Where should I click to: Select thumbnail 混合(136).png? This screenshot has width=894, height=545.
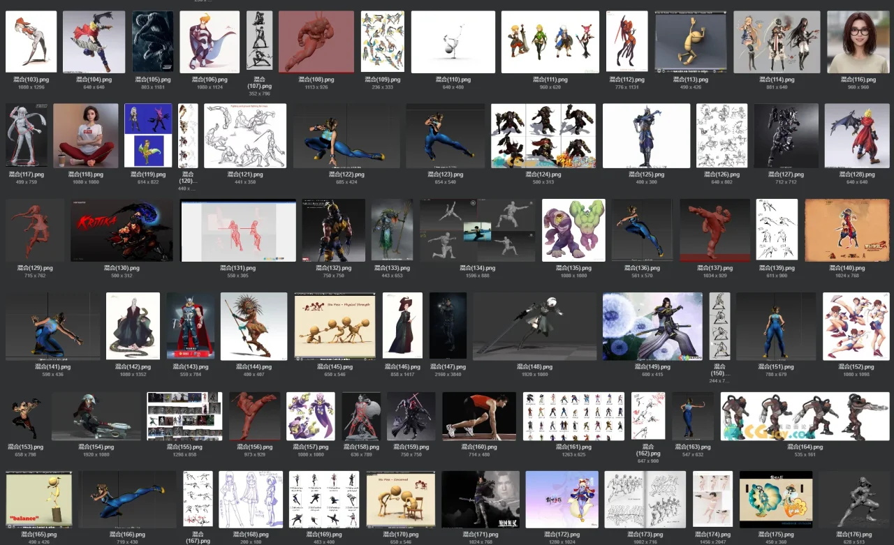643,230
